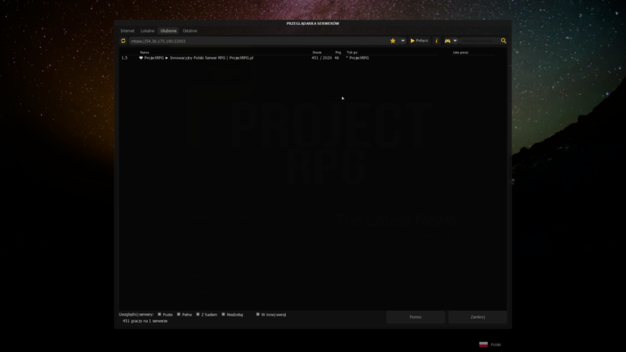Click the gamepad icon in the toolbar
This screenshot has height=352, width=626.
pos(448,41)
